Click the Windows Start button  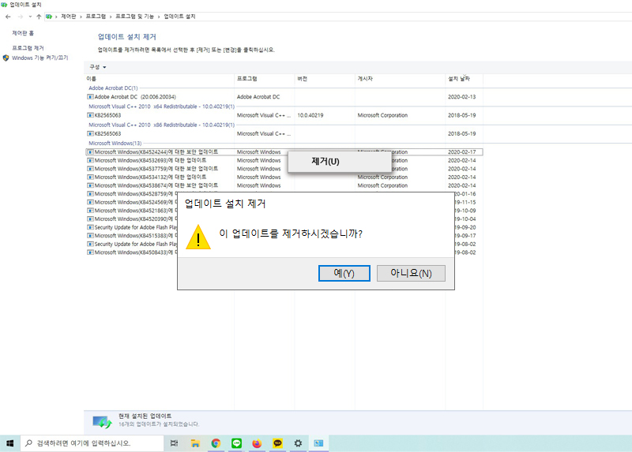[10, 443]
